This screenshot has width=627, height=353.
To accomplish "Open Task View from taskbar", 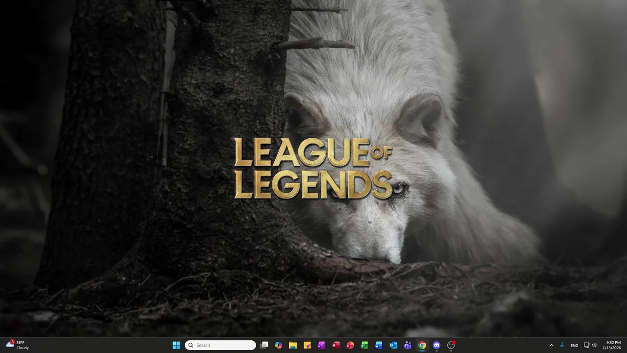I will [x=264, y=345].
